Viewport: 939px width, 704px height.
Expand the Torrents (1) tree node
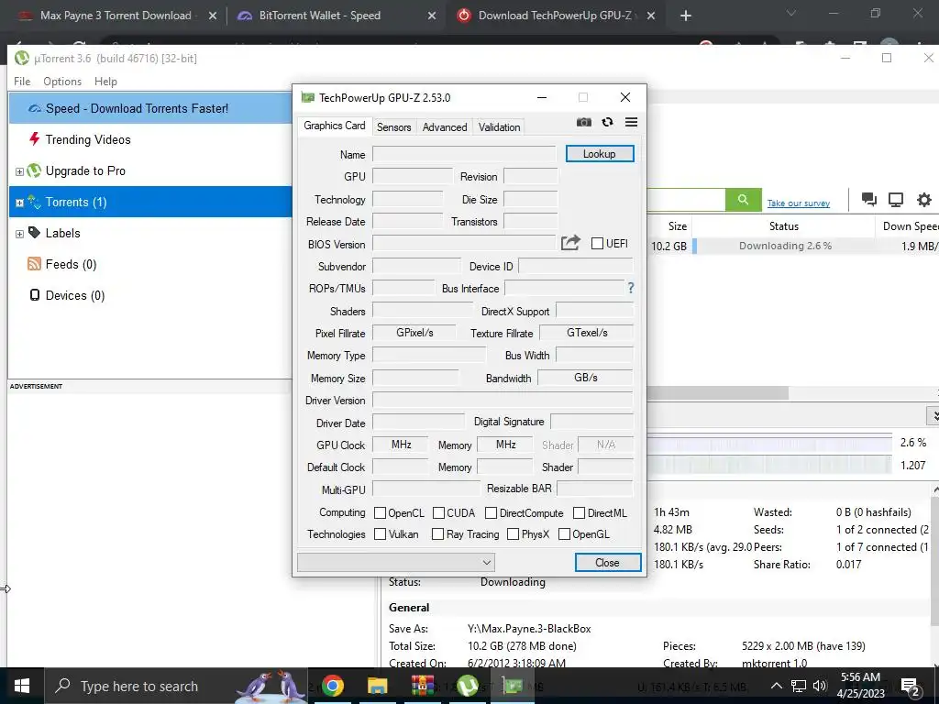coord(19,203)
